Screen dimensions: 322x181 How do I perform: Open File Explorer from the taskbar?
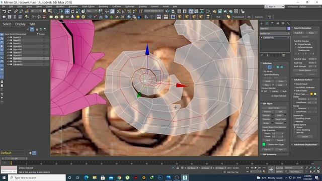click(x=95, y=177)
